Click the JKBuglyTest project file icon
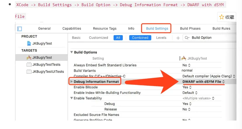Viewport: 242px width, 129px height. click(x=29, y=43)
